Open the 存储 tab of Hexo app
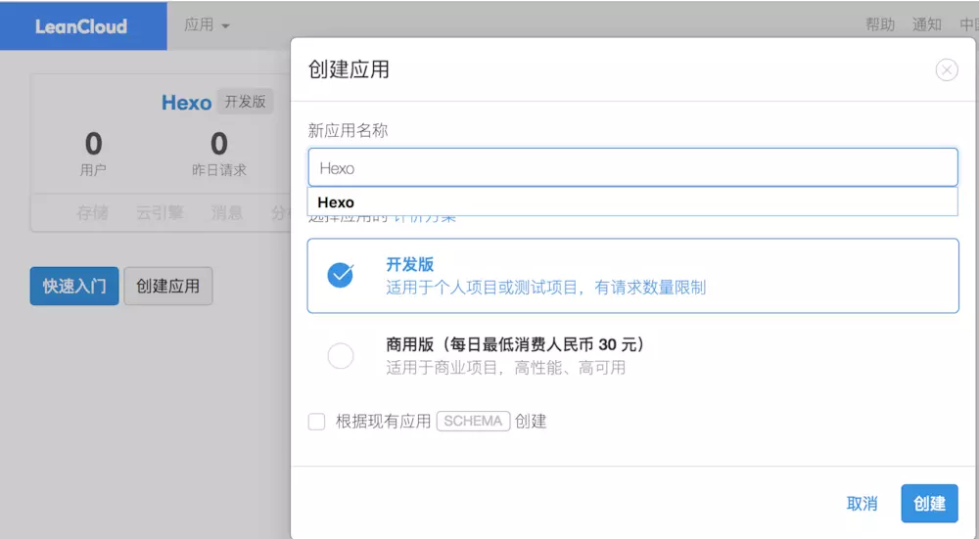Image resolution: width=979 pixels, height=539 pixels. pos(92,213)
